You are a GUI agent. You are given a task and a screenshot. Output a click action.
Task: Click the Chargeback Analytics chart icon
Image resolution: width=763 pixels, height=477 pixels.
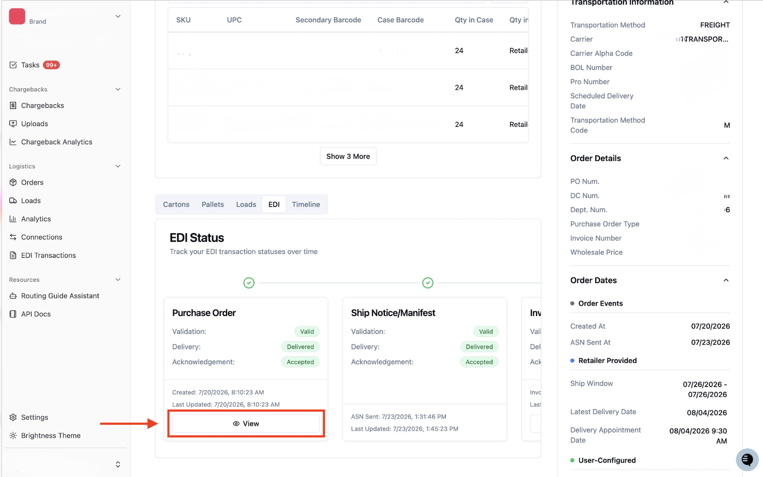coord(13,142)
